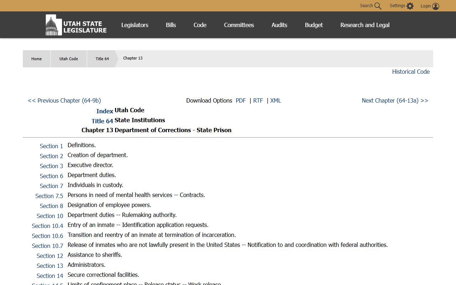Open Section 10.6 link
This screenshot has width=456, height=285.
tap(47, 236)
